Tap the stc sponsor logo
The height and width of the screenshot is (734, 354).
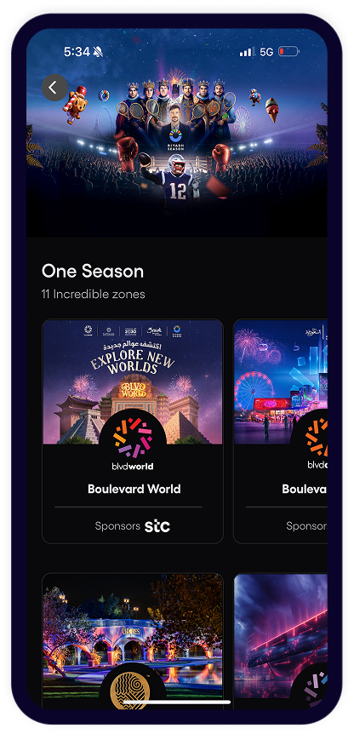pos(157,525)
